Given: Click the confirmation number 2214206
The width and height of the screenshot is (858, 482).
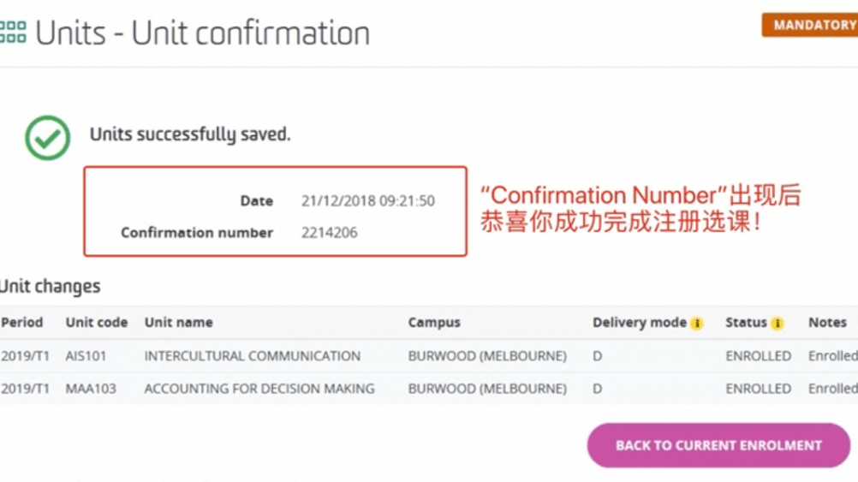Looking at the screenshot, I should point(329,232).
